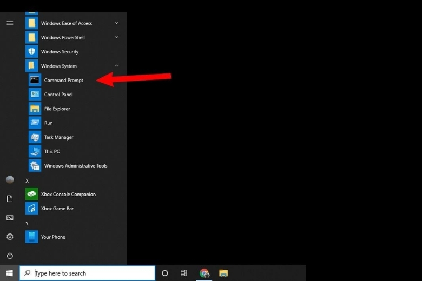Open File Explorer from the taskbar

[223, 273]
